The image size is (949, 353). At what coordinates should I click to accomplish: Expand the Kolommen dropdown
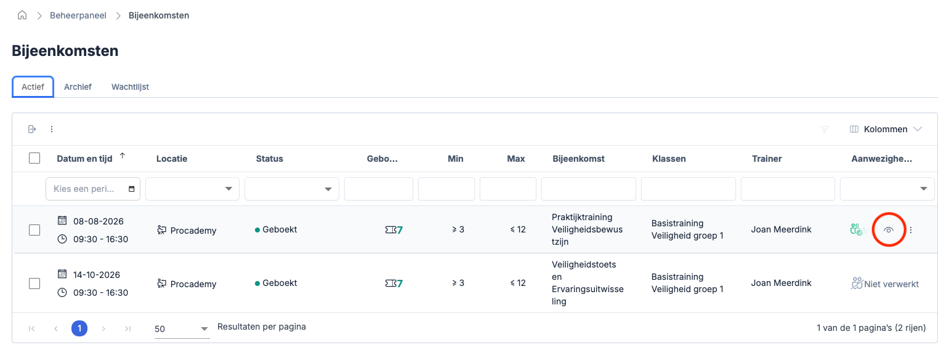pos(886,129)
